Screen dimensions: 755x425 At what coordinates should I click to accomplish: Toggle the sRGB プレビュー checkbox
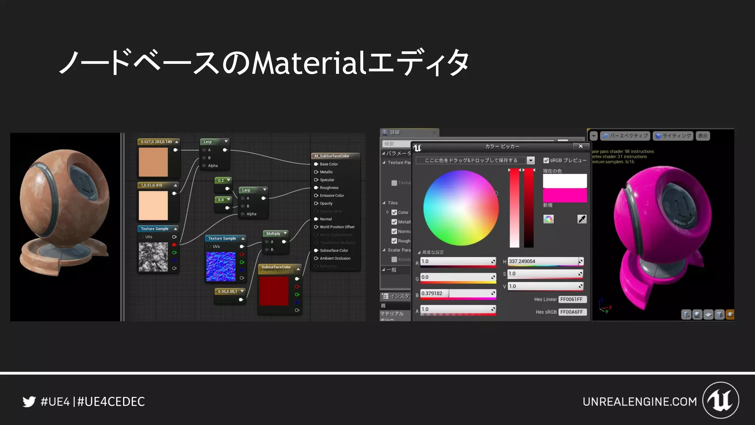click(546, 160)
